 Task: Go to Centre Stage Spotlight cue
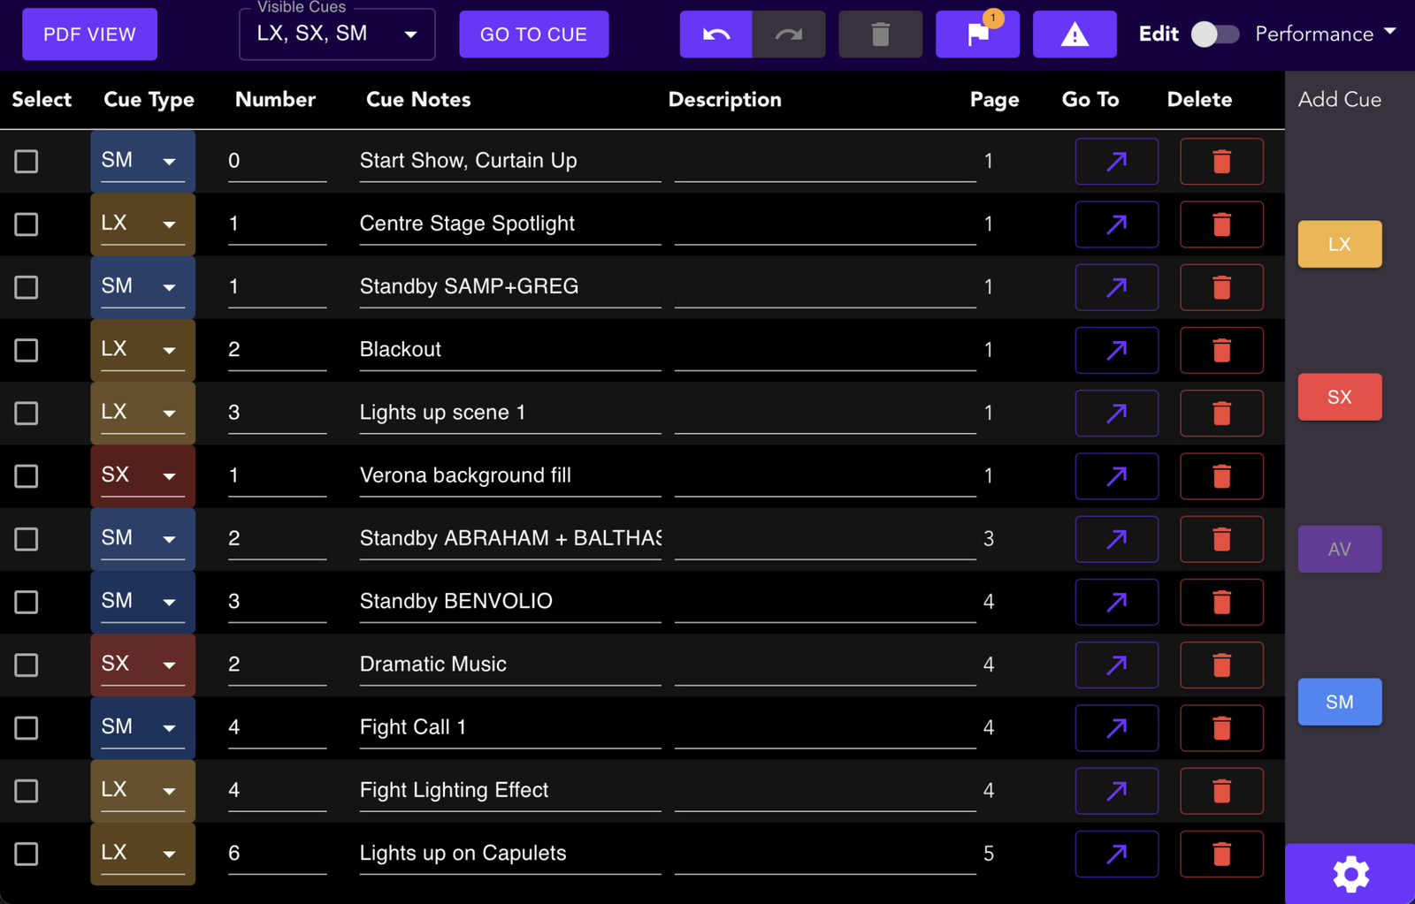point(1117,224)
